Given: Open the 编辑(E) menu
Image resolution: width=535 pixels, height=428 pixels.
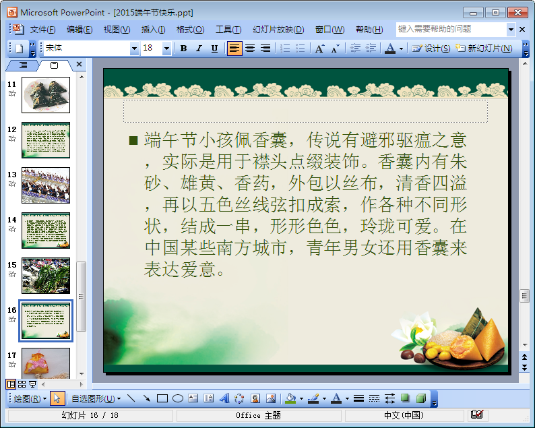Looking at the screenshot, I should (80, 30).
